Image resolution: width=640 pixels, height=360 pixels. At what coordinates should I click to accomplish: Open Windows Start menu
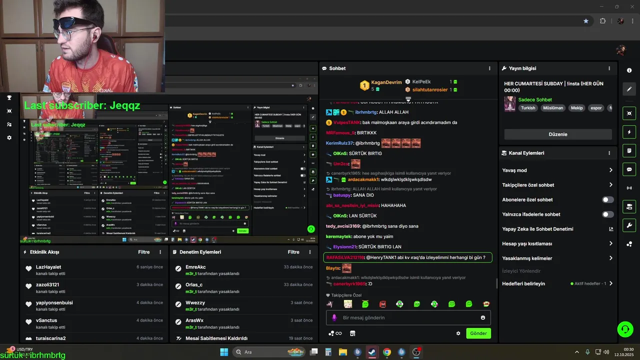[x=224, y=352]
